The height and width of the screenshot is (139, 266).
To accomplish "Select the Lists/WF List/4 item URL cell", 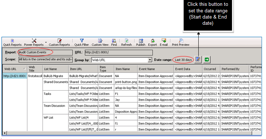I will pyautogui.click(x=83, y=118).
